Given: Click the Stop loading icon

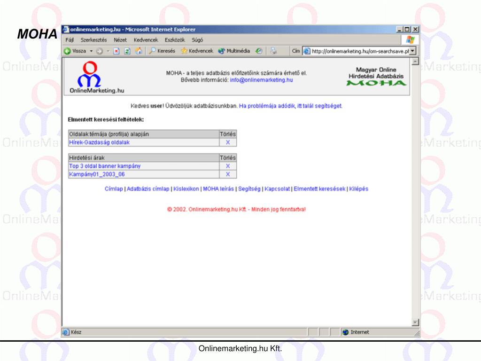Looking at the screenshot, I should point(116,51).
